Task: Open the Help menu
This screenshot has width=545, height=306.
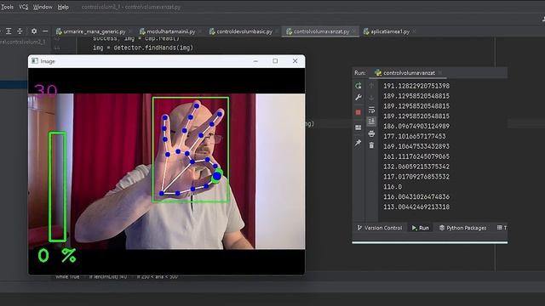Action: (x=63, y=7)
